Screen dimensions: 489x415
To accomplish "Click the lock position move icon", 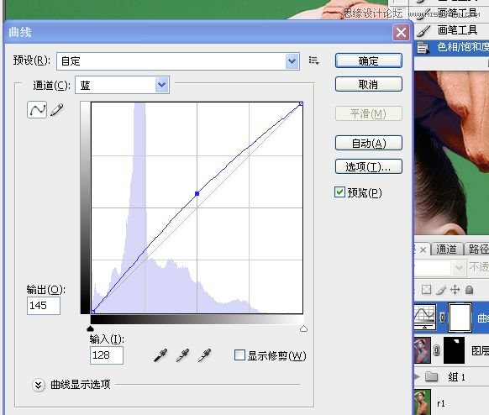I will (455, 290).
